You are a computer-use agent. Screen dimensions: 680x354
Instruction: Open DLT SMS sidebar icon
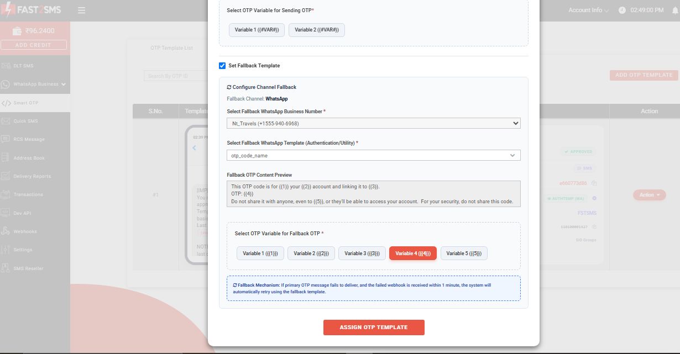tap(6, 66)
